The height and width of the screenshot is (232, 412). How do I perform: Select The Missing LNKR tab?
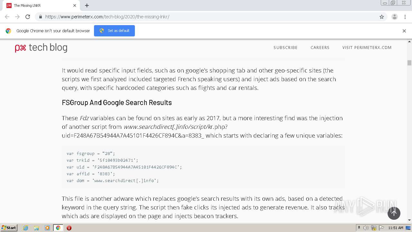coord(41,5)
